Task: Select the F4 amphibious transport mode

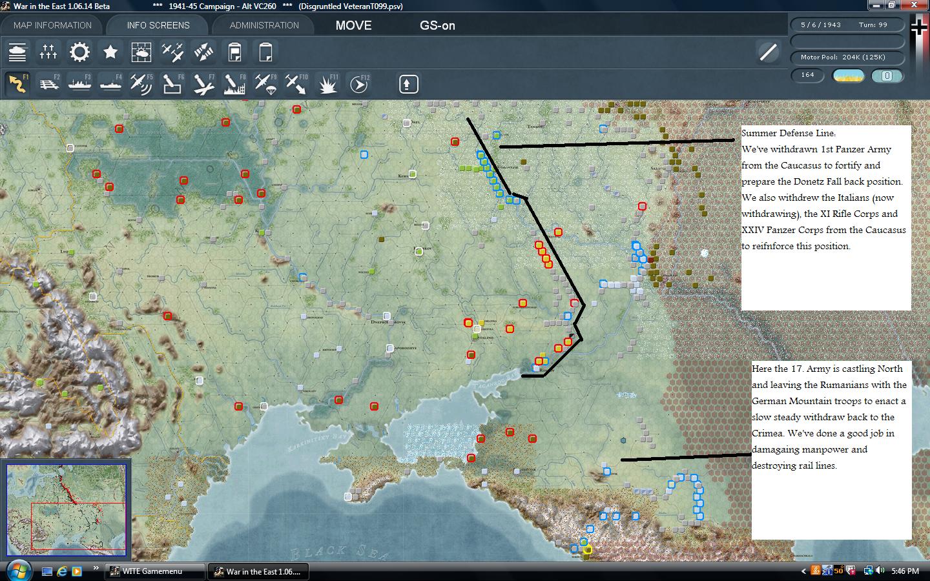Action: pos(110,84)
